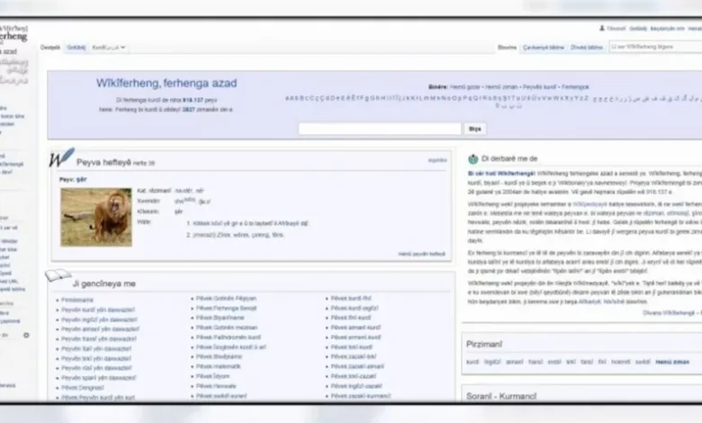Switch to the Destpêk tab

click(50, 47)
